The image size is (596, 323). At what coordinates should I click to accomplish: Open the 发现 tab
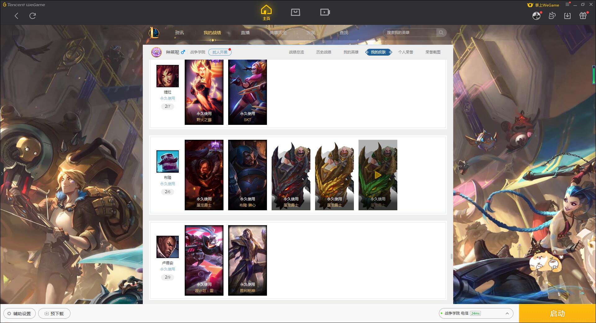pos(311,33)
